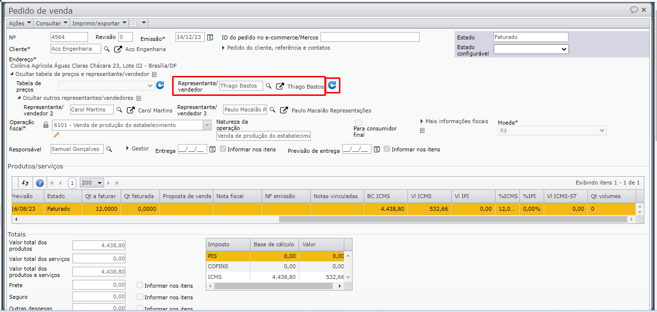The width and height of the screenshot is (657, 312).
Task: Search for Cliente with magnifier icon
Action: point(107,49)
